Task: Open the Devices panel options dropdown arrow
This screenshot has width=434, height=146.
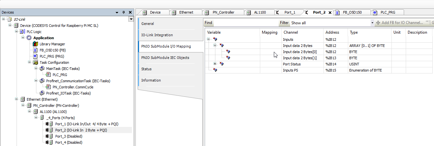Action: pyautogui.click(x=117, y=12)
